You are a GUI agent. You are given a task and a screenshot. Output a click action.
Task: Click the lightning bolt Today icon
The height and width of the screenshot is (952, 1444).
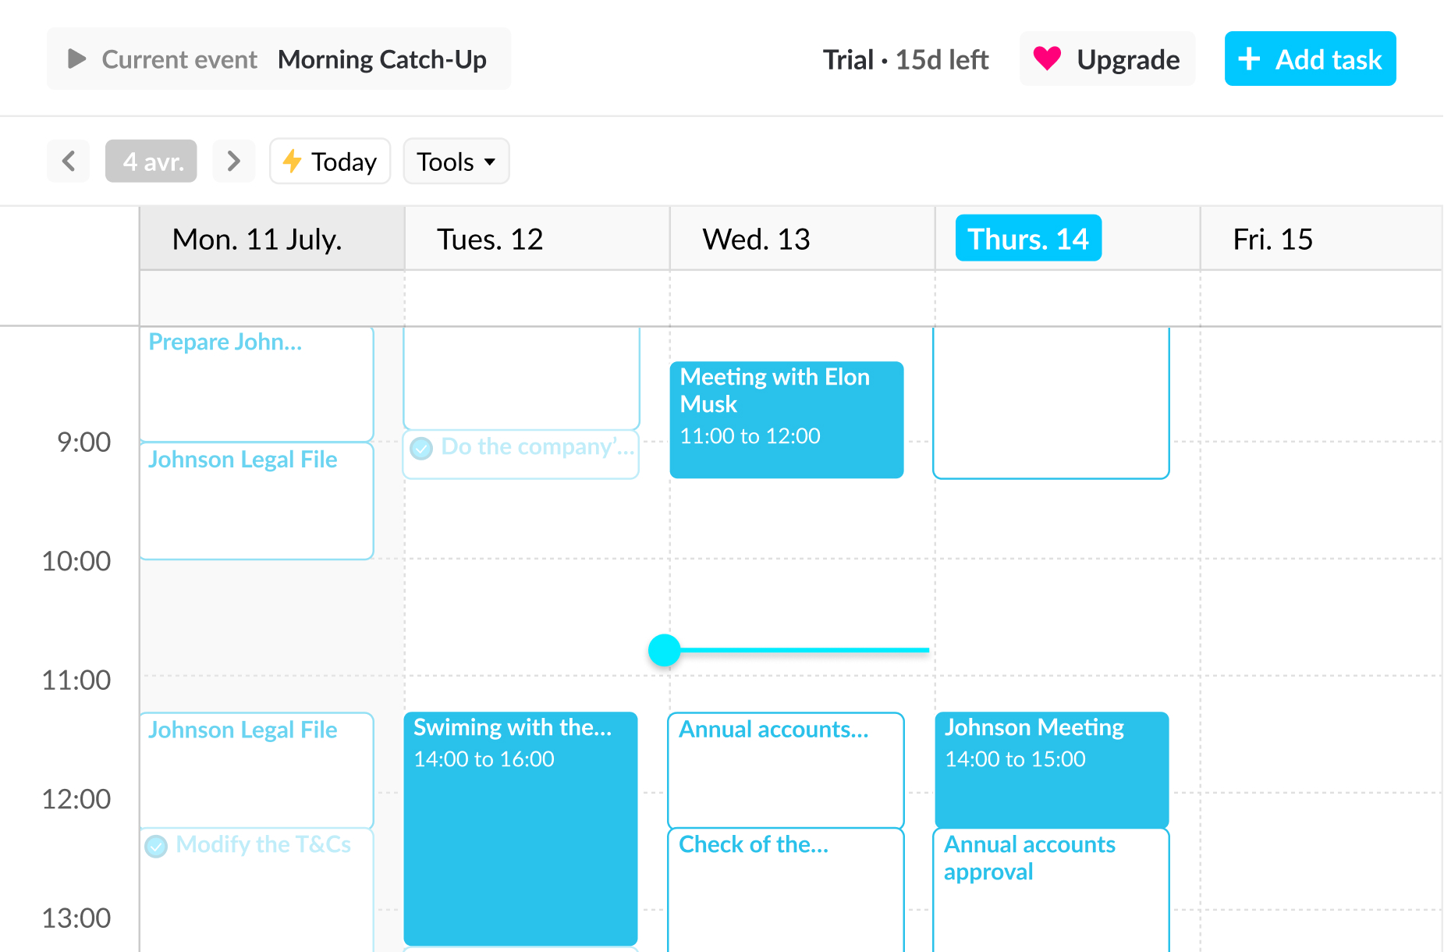293,162
